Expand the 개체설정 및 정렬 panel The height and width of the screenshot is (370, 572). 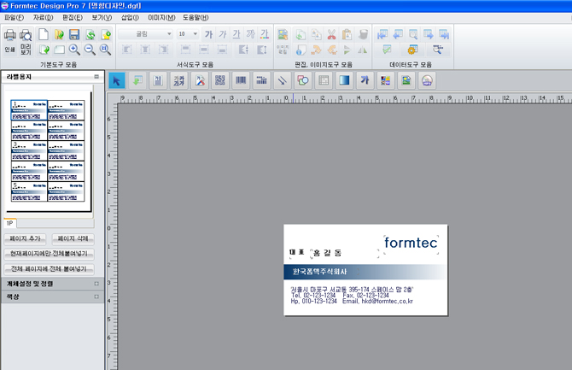[96, 284]
